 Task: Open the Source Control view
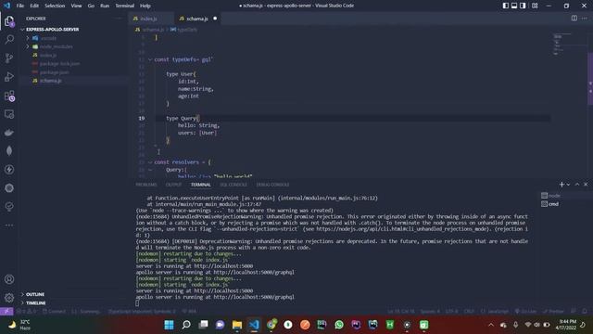pyautogui.click(x=9, y=58)
